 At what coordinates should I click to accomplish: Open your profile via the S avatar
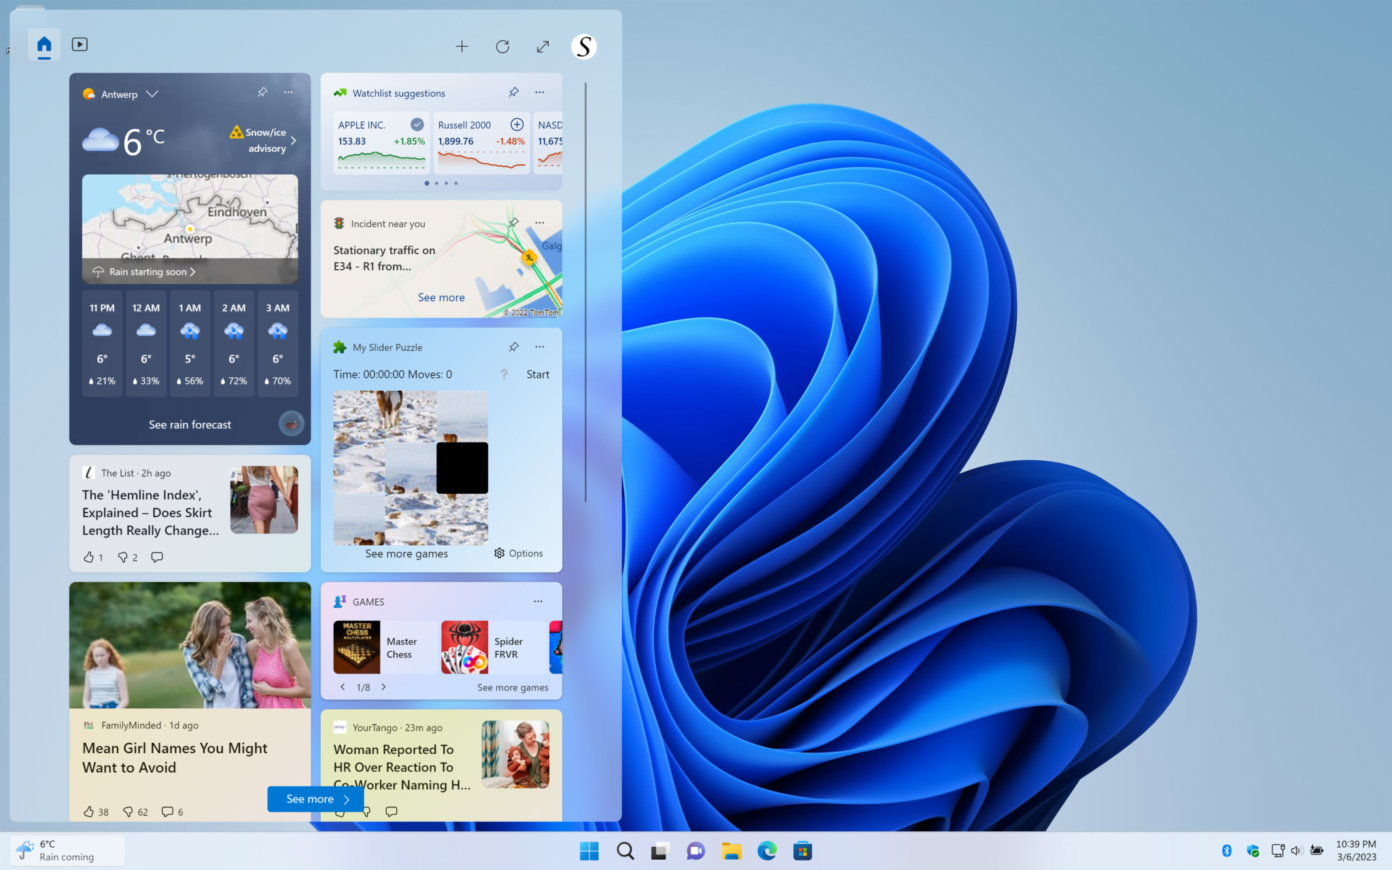(583, 46)
